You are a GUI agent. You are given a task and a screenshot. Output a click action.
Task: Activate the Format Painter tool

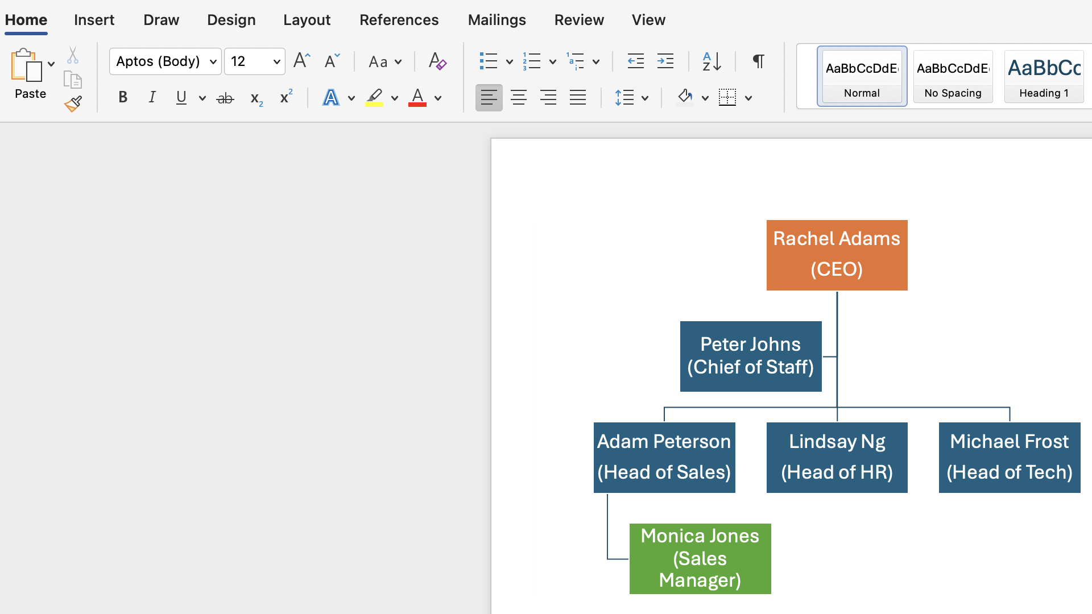73,103
